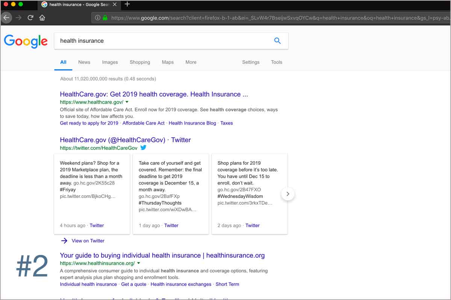The image size is (451, 300).
Task: Click the https://www.healthinsurance.org/ green URL
Action: tap(97, 263)
